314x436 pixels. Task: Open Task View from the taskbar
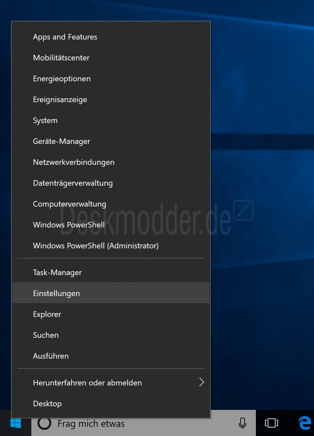click(x=271, y=423)
